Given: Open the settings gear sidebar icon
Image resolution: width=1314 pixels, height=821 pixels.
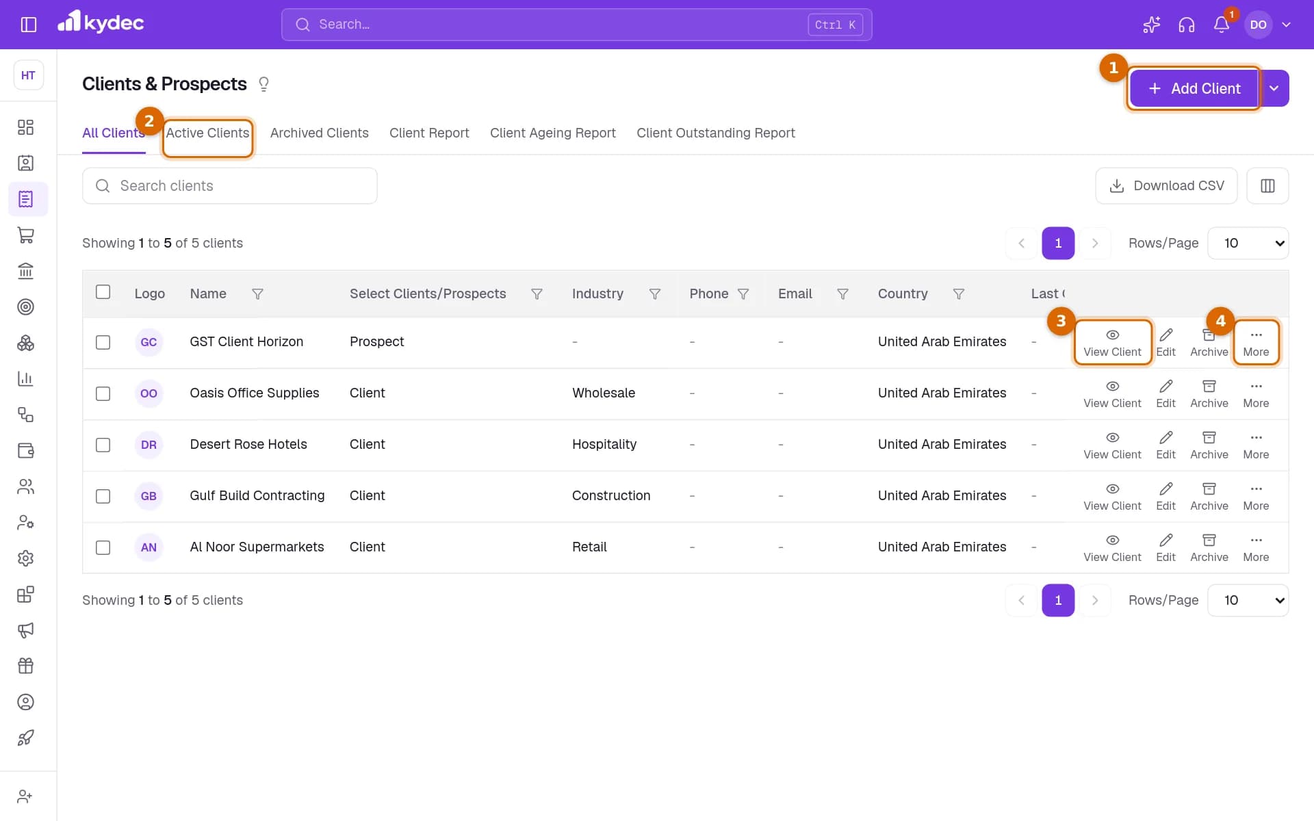Looking at the screenshot, I should pyautogui.click(x=25, y=558).
